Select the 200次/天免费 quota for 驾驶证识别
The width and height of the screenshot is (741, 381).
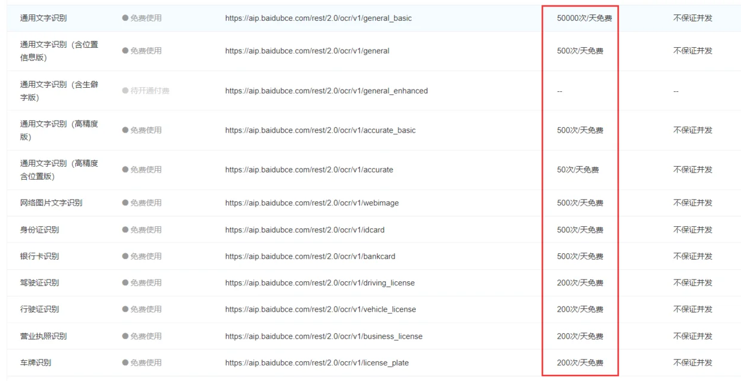tap(580, 282)
